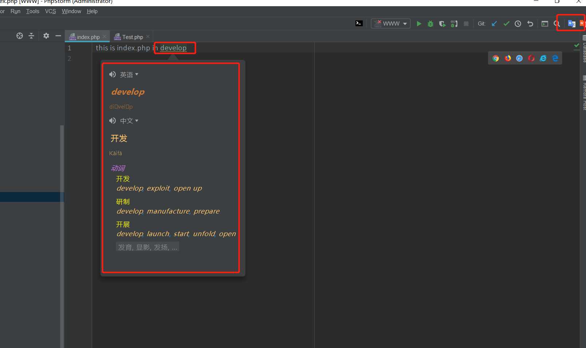Open the Tools menu
The image size is (586, 348).
[33, 11]
